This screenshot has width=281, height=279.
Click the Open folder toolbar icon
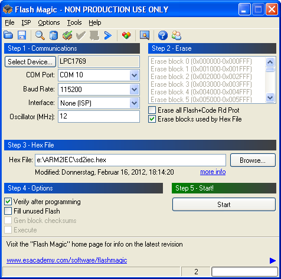point(8,35)
